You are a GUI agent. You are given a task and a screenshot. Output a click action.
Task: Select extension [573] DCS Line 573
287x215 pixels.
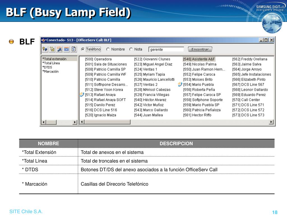[x=248, y=115]
